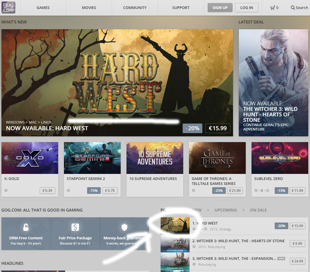This screenshot has height=272, width=310.
Task: Click the Fair Price Package dollar icon
Action: [x=75, y=227]
